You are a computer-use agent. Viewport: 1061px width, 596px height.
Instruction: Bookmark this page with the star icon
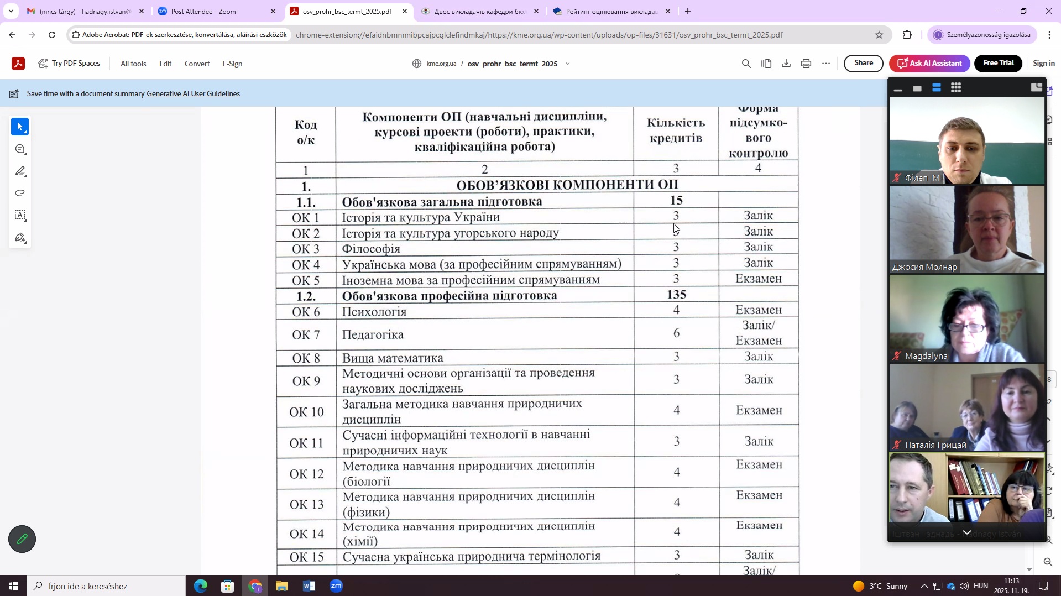tap(879, 35)
